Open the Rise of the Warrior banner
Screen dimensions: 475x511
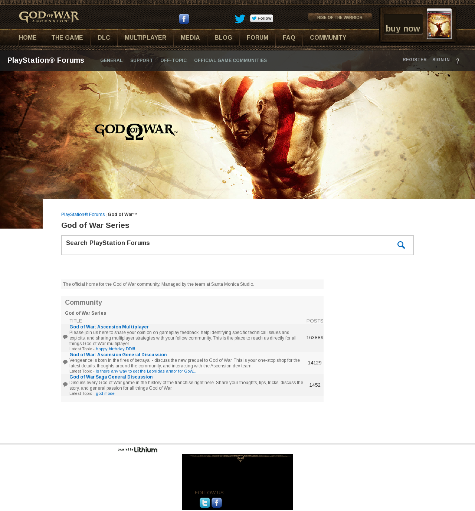click(340, 17)
